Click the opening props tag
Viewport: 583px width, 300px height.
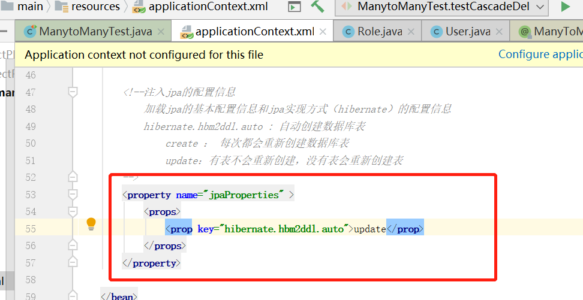pos(162,212)
